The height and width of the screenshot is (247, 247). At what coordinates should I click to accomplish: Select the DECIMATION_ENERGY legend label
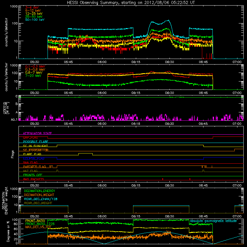click(40, 191)
